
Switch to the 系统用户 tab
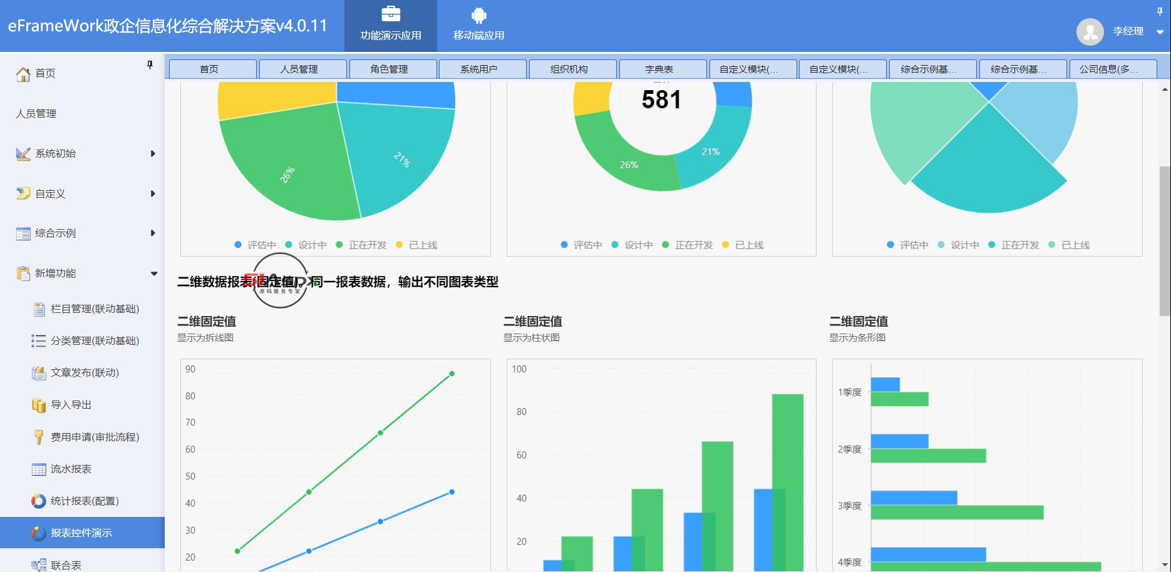(483, 69)
